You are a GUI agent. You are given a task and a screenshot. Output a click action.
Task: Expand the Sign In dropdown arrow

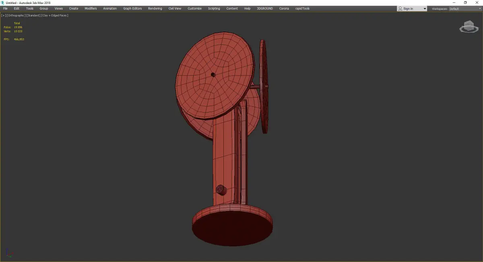[x=424, y=8]
